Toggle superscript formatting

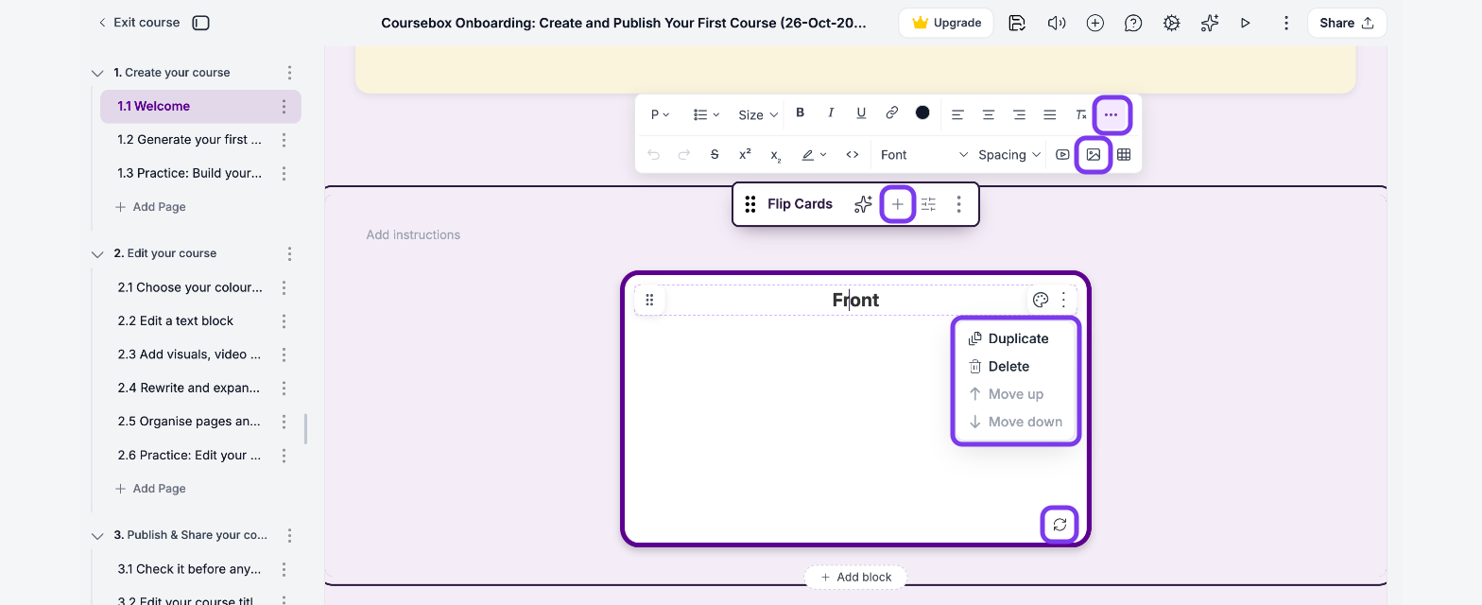tap(745, 155)
